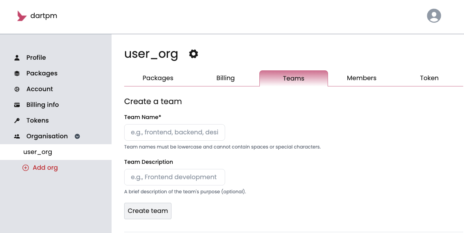Switch to the Packages tab
The height and width of the screenshot is (233, 464).
158,78
